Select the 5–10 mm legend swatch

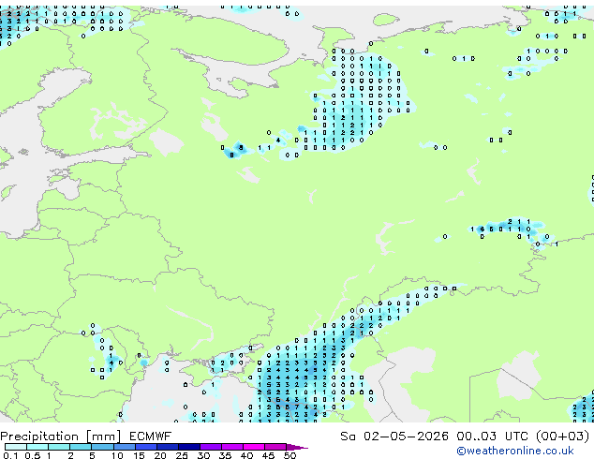coord(102,447)
